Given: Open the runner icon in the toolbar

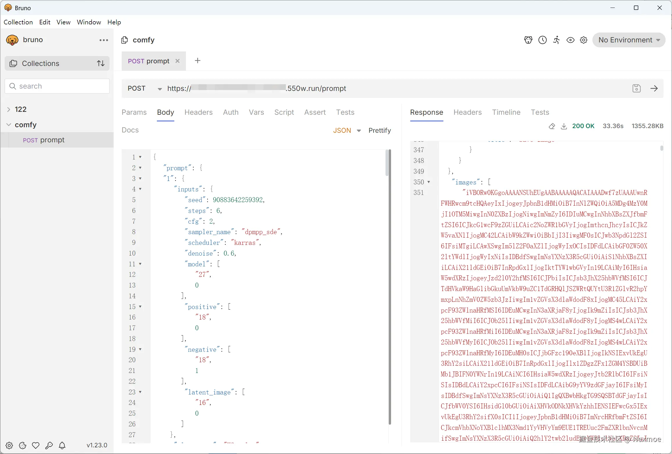Looking at the screenshot, I should pos(556,40).
